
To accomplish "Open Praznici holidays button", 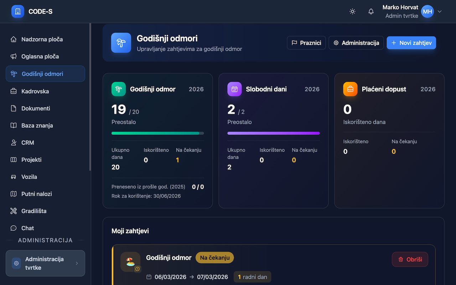I will click(306, 43).
